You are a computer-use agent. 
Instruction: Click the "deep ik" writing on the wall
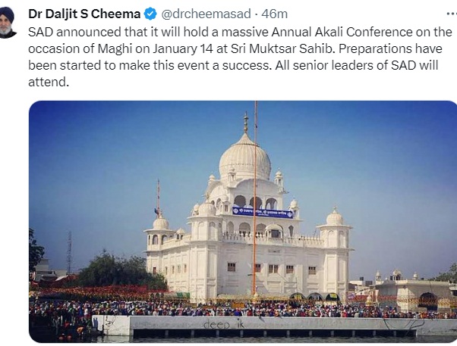(x=223, y=325)
